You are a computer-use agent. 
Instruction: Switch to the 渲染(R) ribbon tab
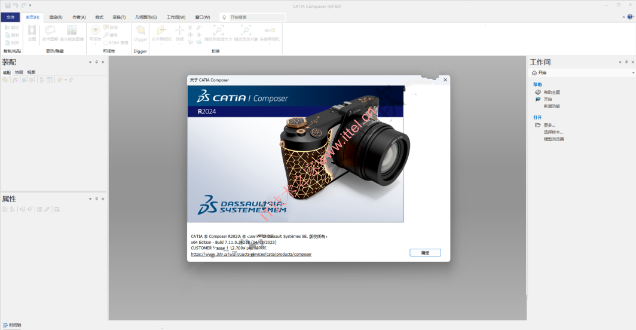pyautogui.click(x=56, y=17)
